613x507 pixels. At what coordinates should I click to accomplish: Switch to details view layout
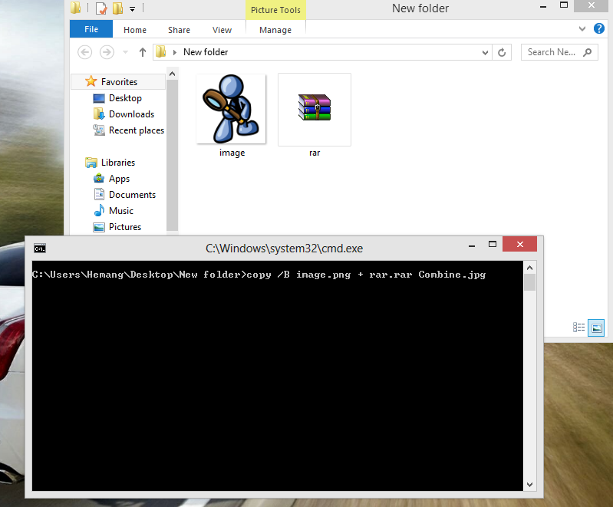click(x=578, y=328)
